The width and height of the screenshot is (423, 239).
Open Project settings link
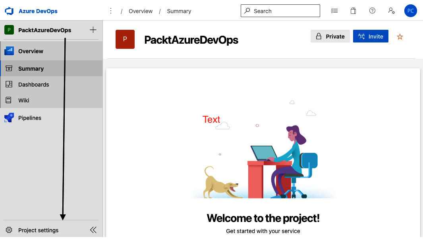(x=38, y=230)
